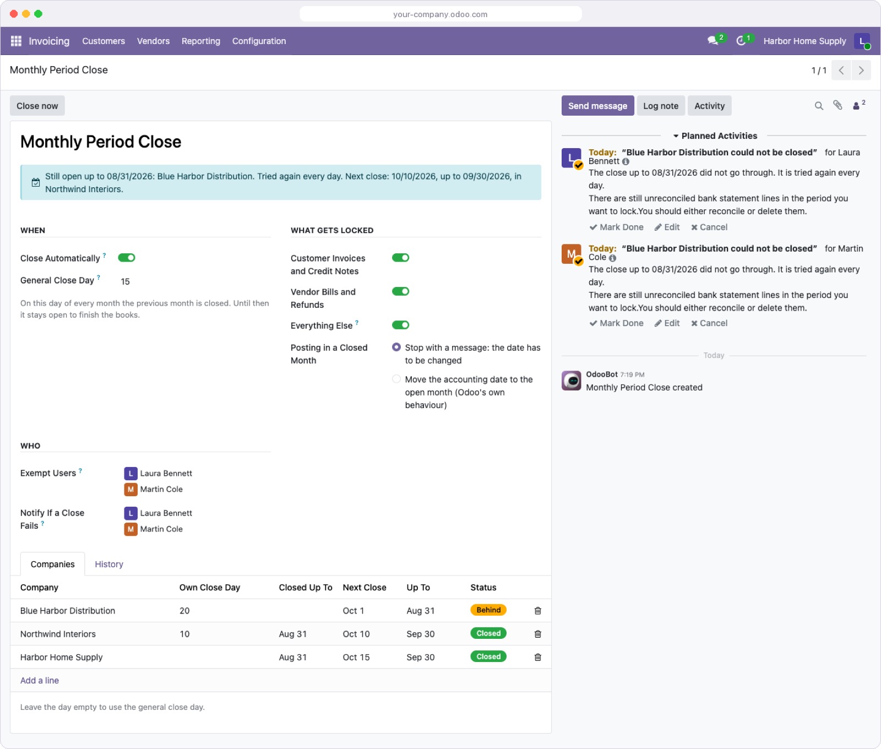
Task: Open the conversations chat bubble icon
Action: point(713,41)
